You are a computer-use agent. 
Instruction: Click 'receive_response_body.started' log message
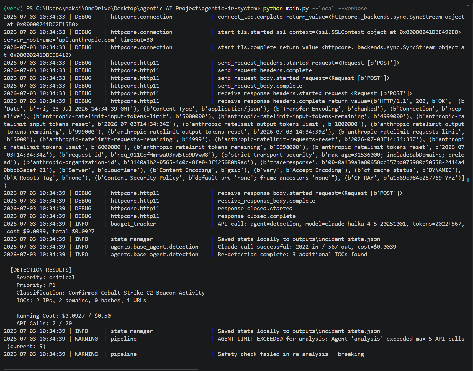click(265, 193)
